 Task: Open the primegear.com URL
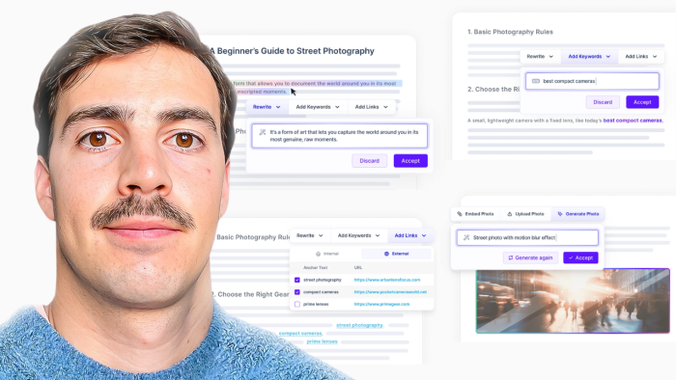pos(381,304)
